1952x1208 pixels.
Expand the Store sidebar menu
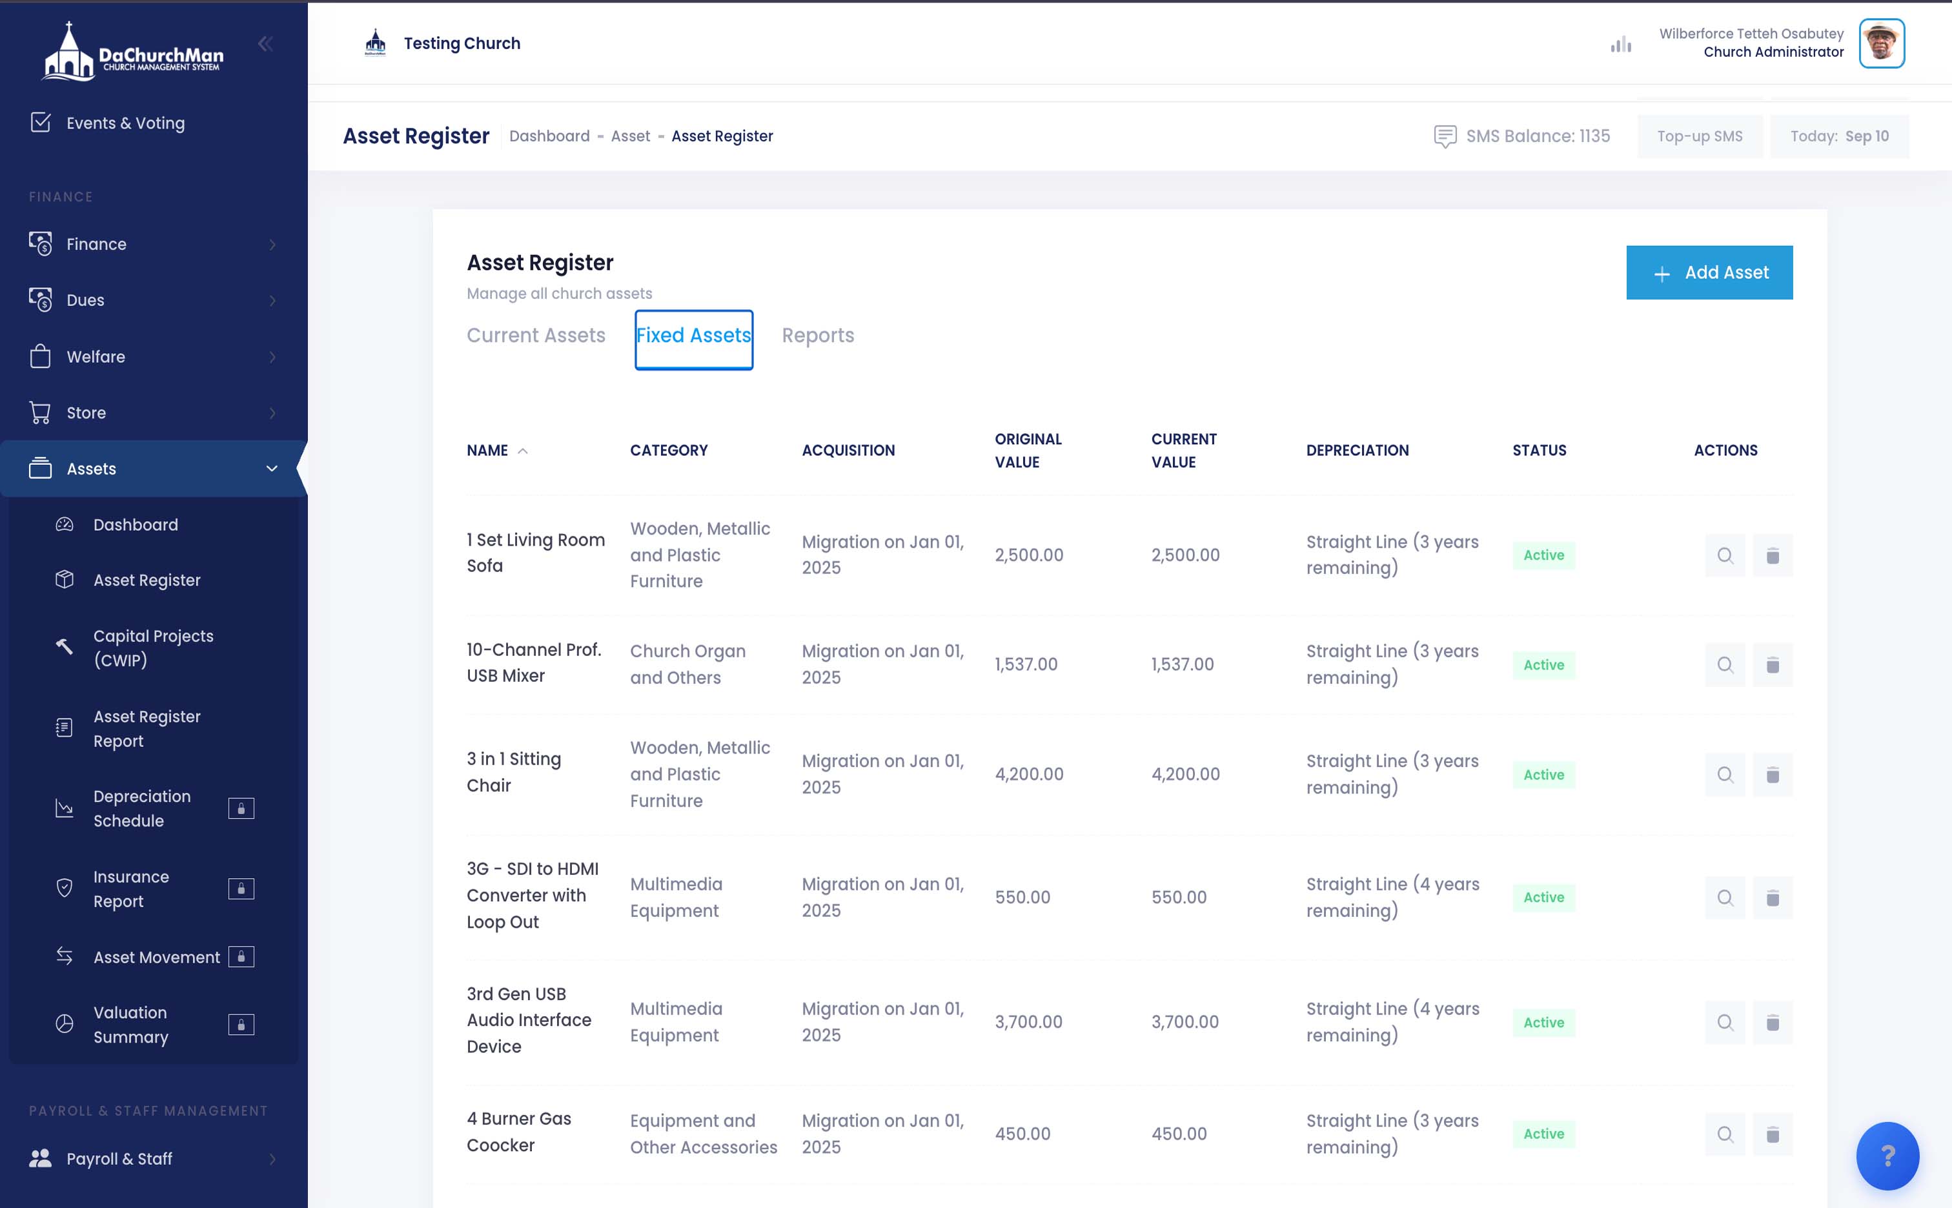[154, 413]
